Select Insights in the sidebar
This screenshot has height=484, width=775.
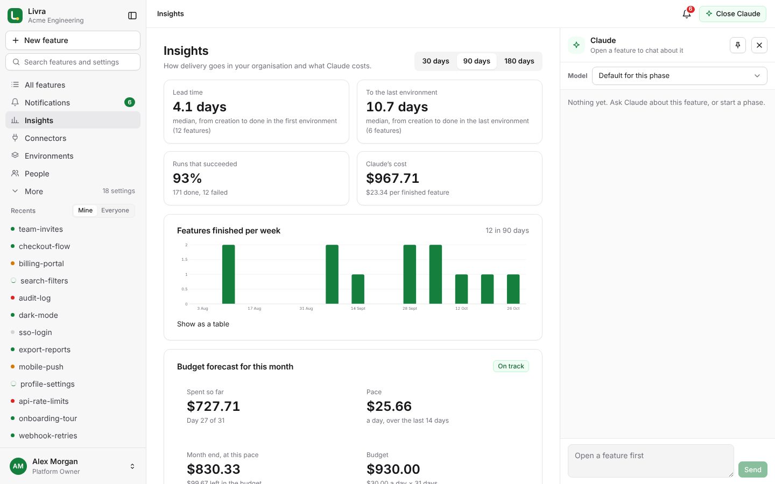click(73, 120)
